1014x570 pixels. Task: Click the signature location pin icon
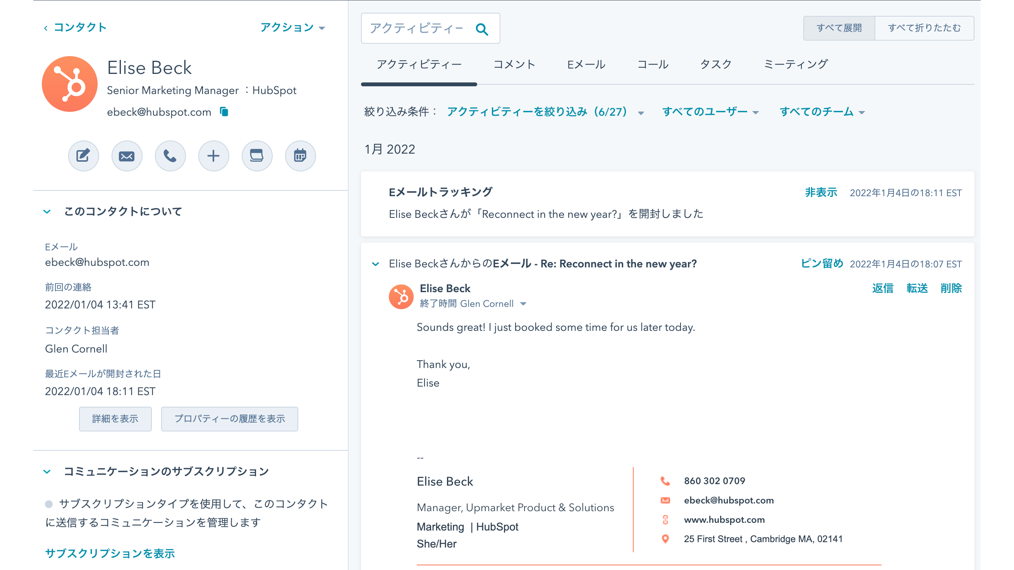(665, 539)
